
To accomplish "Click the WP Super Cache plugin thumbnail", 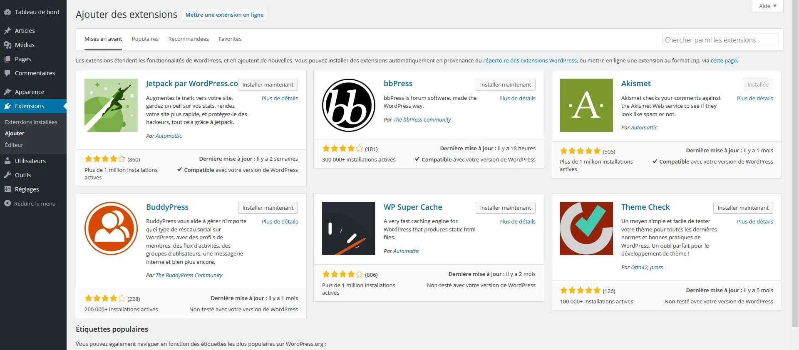I will 349,228.
